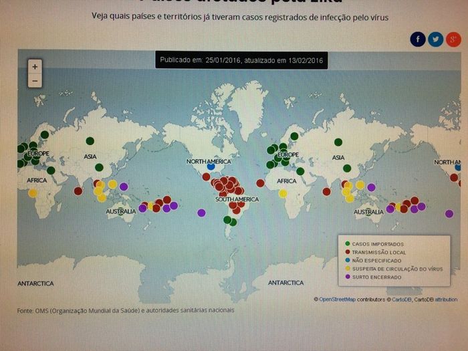This screenshot has height=351, width=468.
Task: Share the map on Facebook
Action: (418, 39)
